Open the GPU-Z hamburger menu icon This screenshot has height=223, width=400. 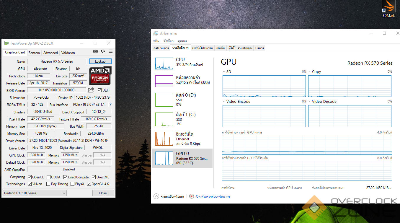(x=110, y=51)
